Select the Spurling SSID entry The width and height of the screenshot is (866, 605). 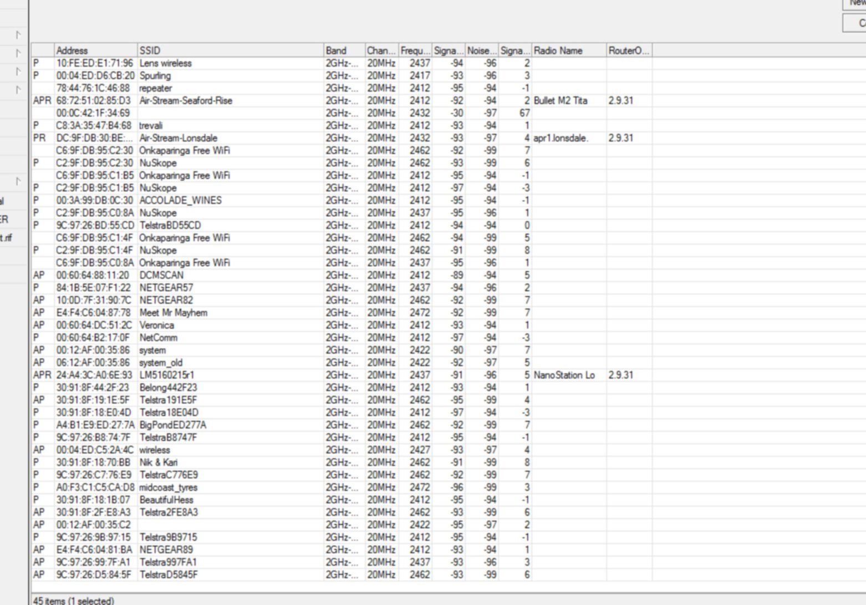click(x=155, y=75)
